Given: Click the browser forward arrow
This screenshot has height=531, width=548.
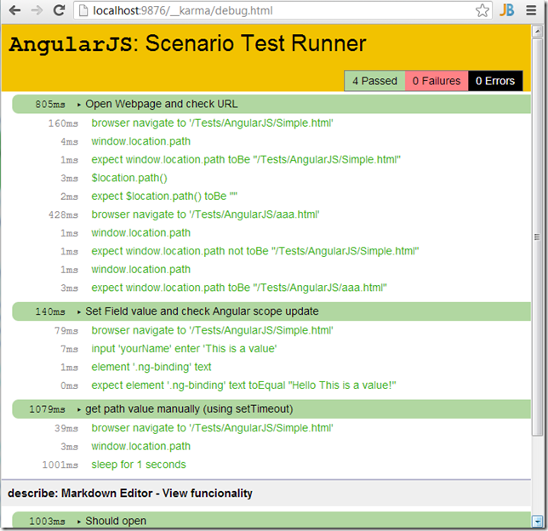Looking at the screenshot, I should pyautogui.click(x=37, y=10).
